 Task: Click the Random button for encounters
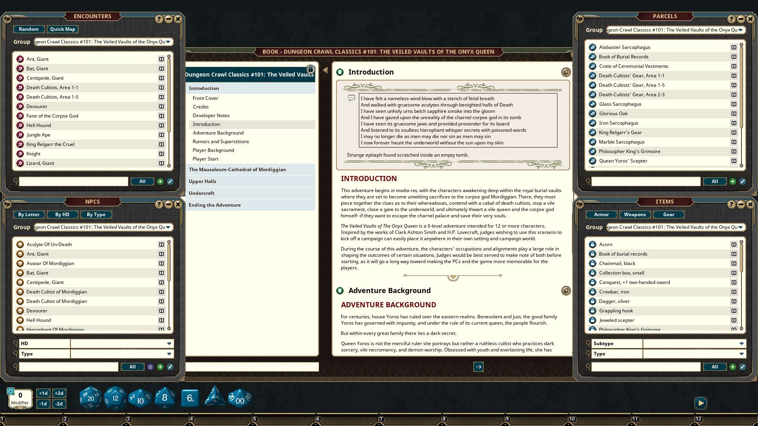[x=29, y=29]
